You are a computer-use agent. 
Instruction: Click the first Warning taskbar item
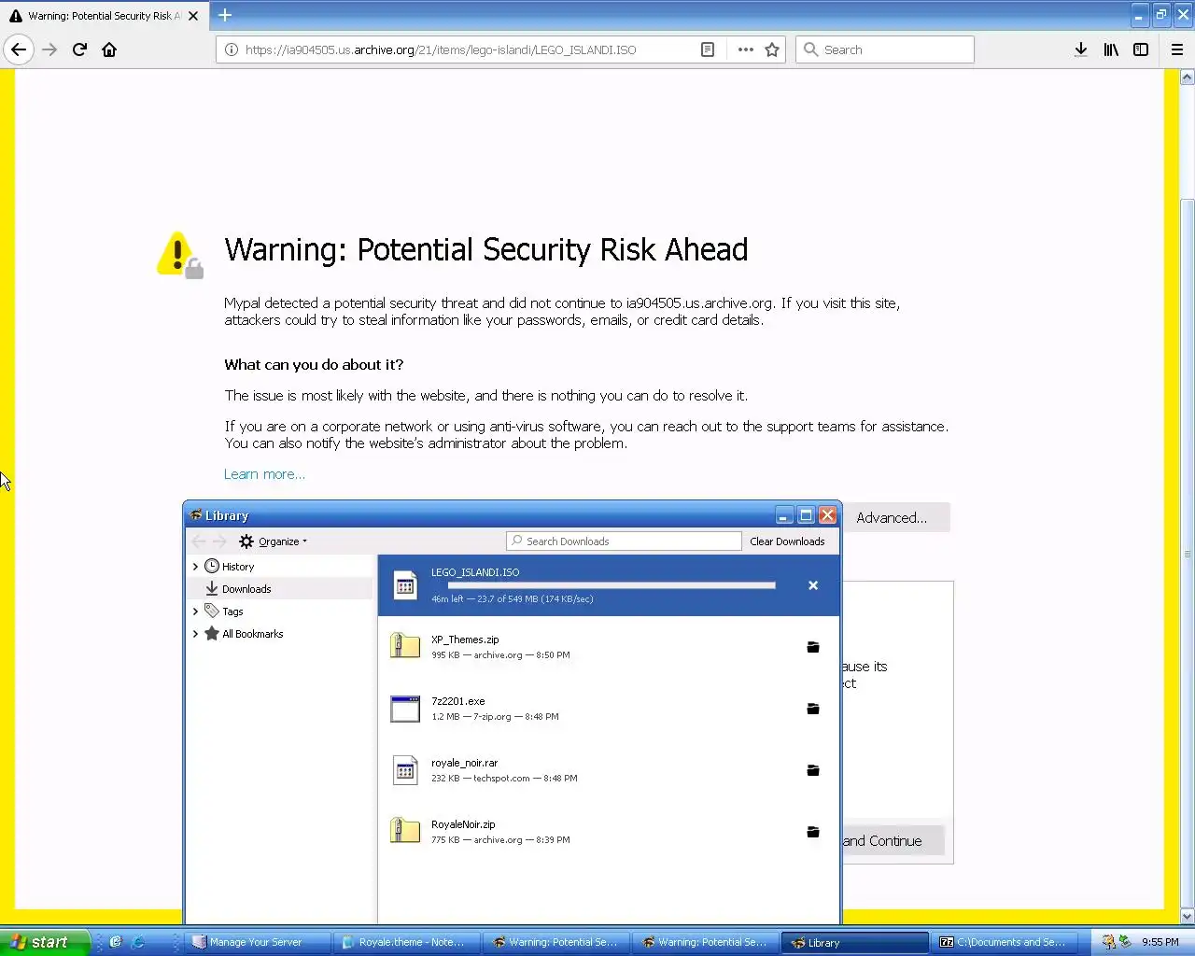coord(556,942)
